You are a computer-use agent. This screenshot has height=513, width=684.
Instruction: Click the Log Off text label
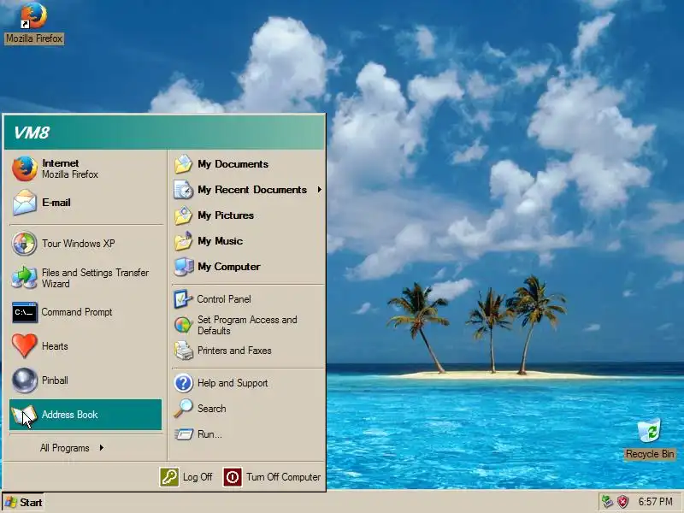coord(198,477)
